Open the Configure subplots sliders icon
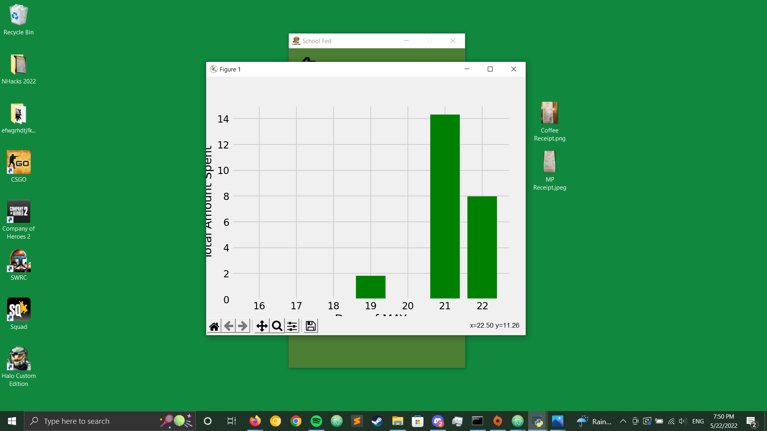Viewport: 767px width, 431px height. tap(292, 326)
